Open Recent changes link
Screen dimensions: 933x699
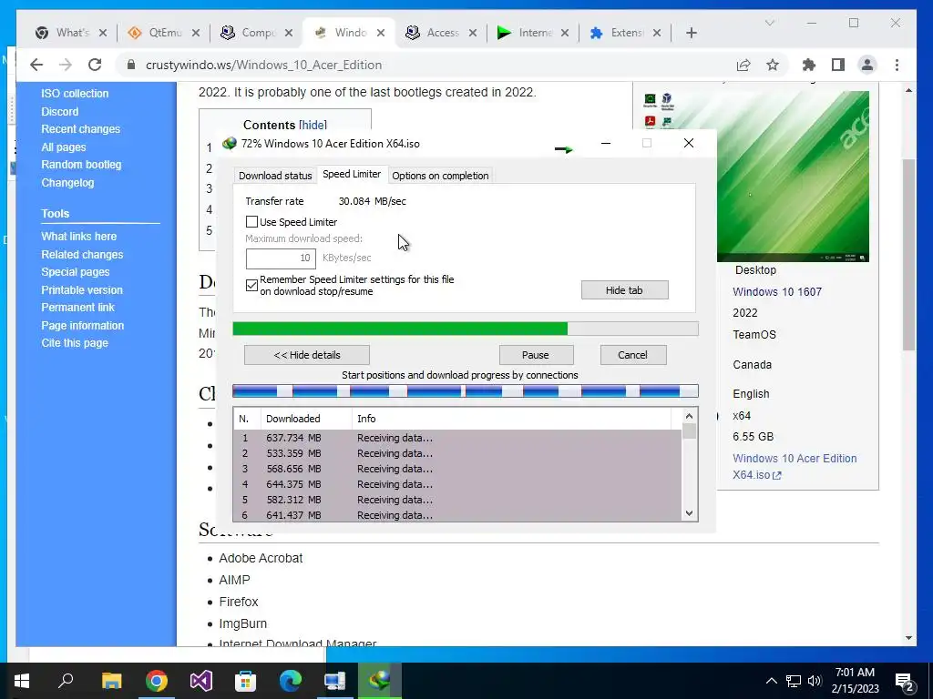(80, 129)
